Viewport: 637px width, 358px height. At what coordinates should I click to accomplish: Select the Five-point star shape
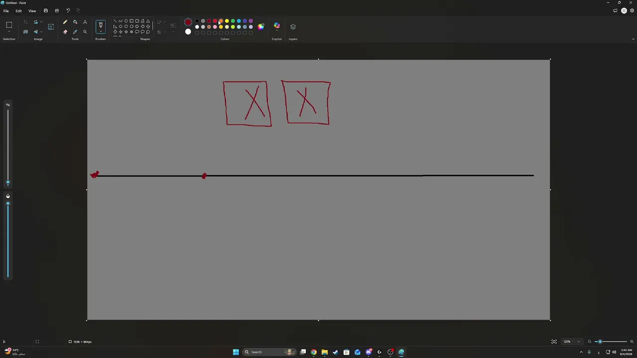tap(126, 32)
